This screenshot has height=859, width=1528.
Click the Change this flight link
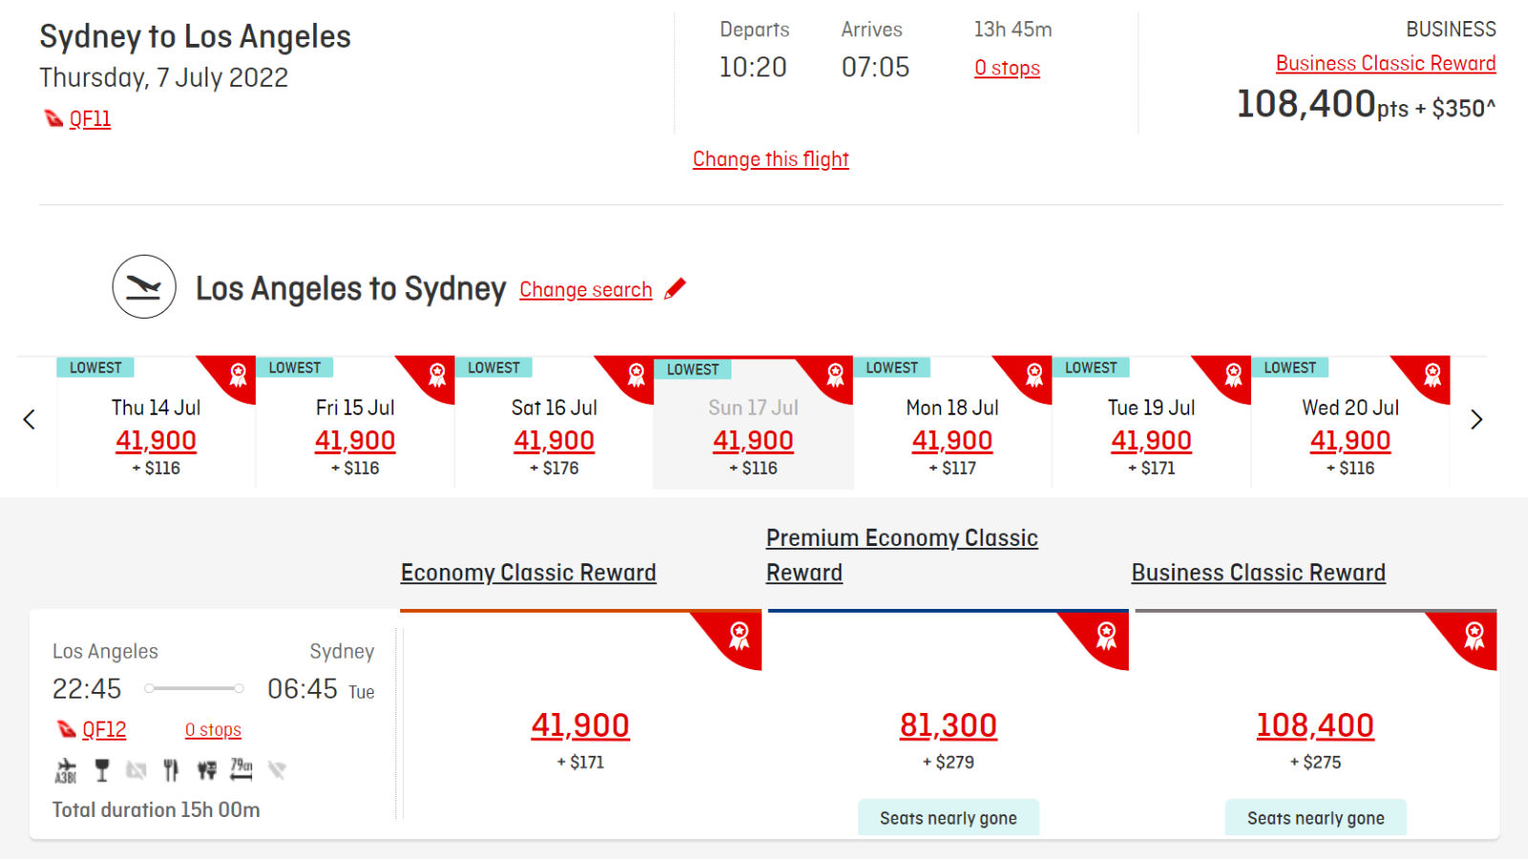tap(771, 159)
